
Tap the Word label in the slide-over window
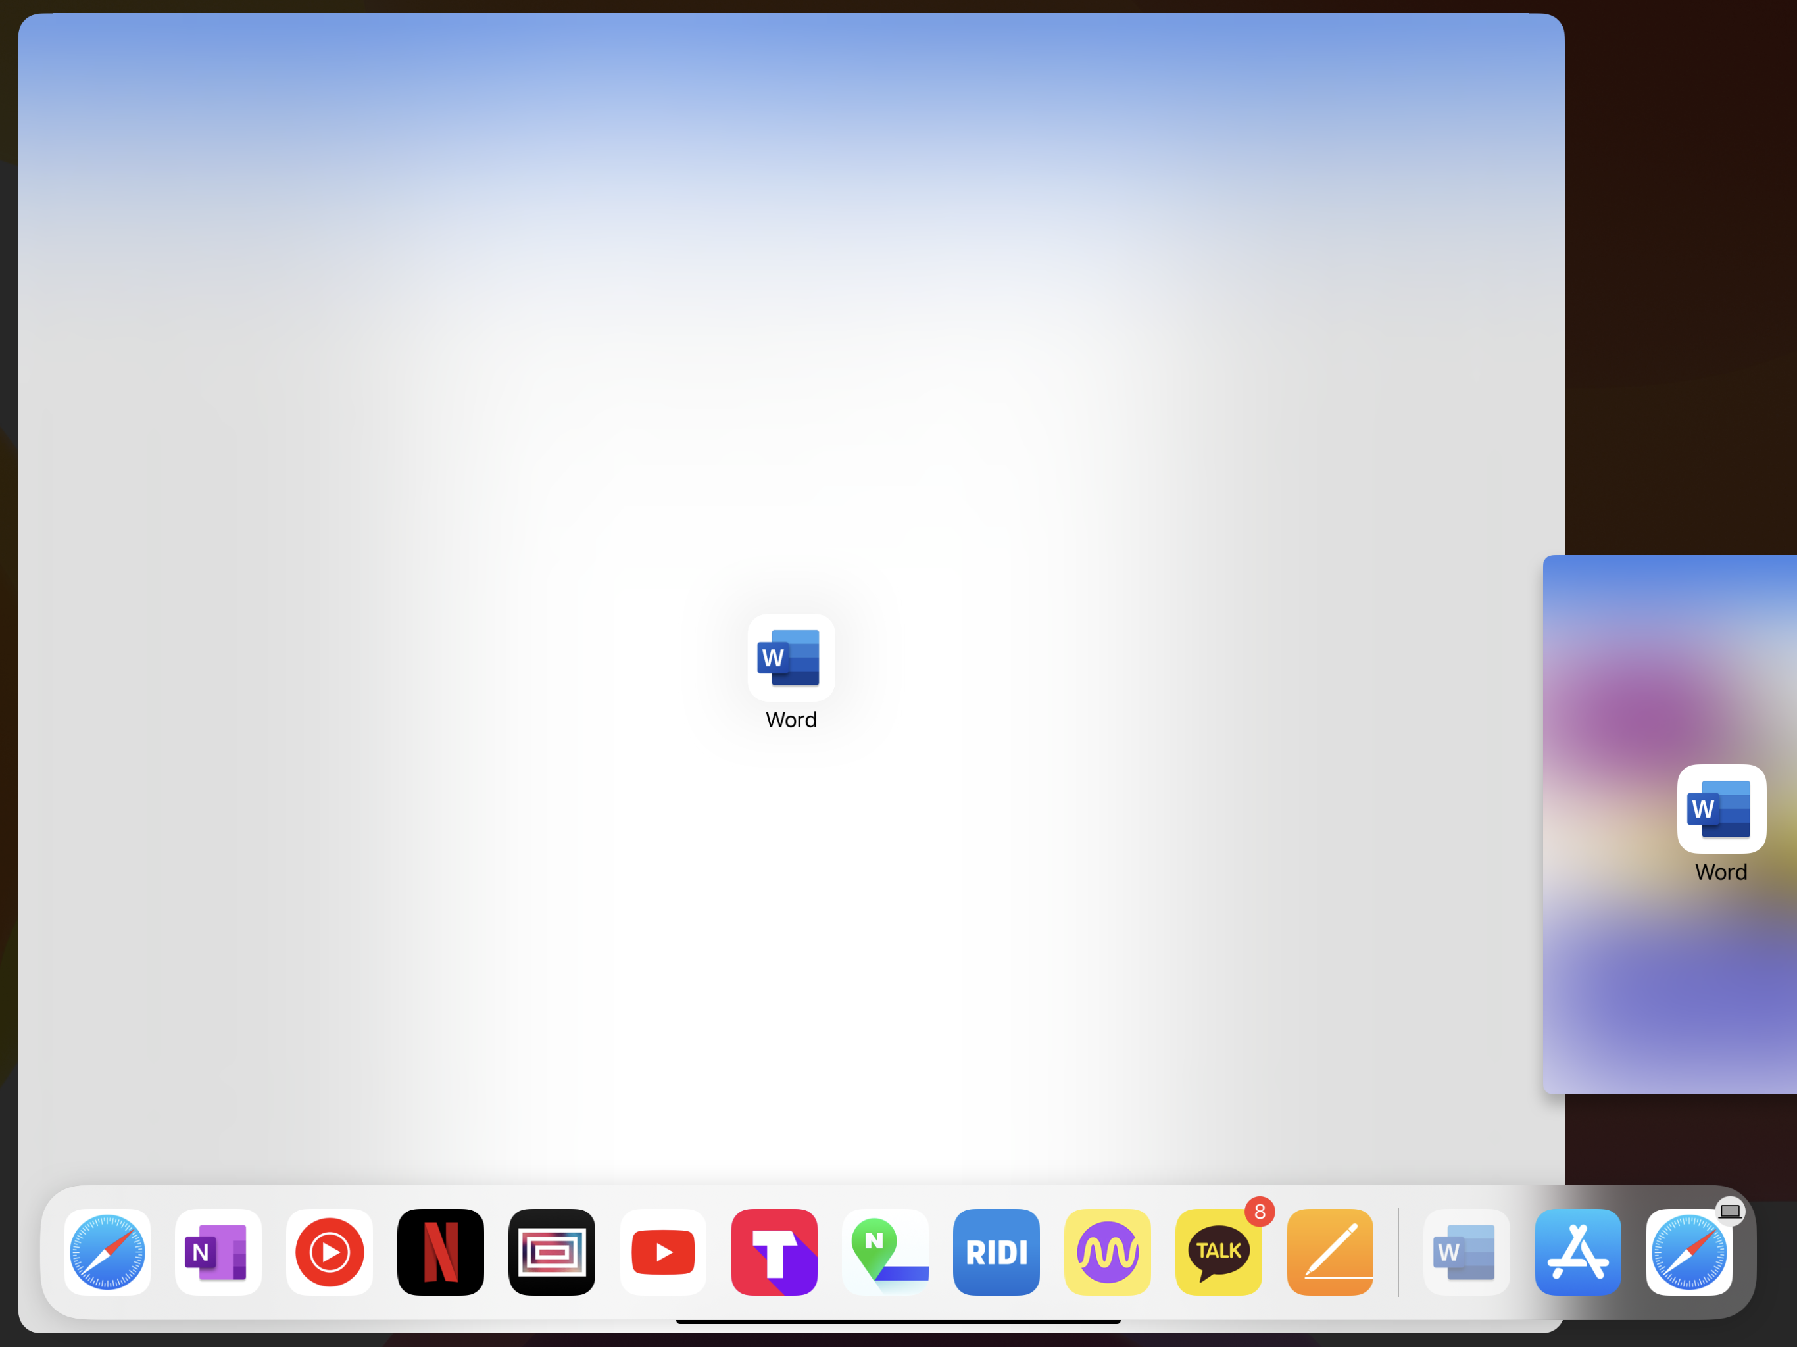(1721, 873)
